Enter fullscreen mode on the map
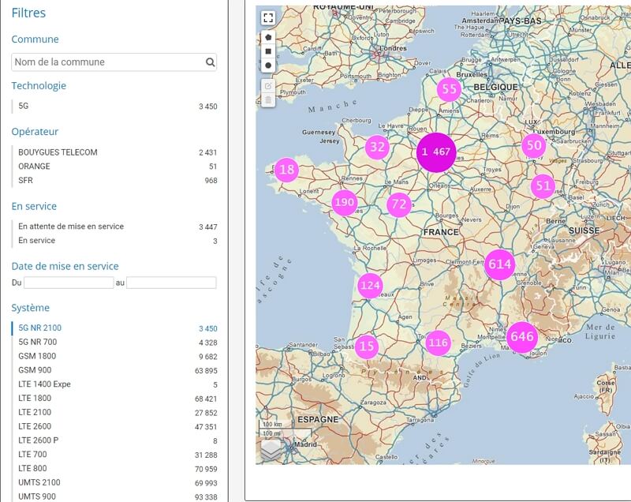 267,17
